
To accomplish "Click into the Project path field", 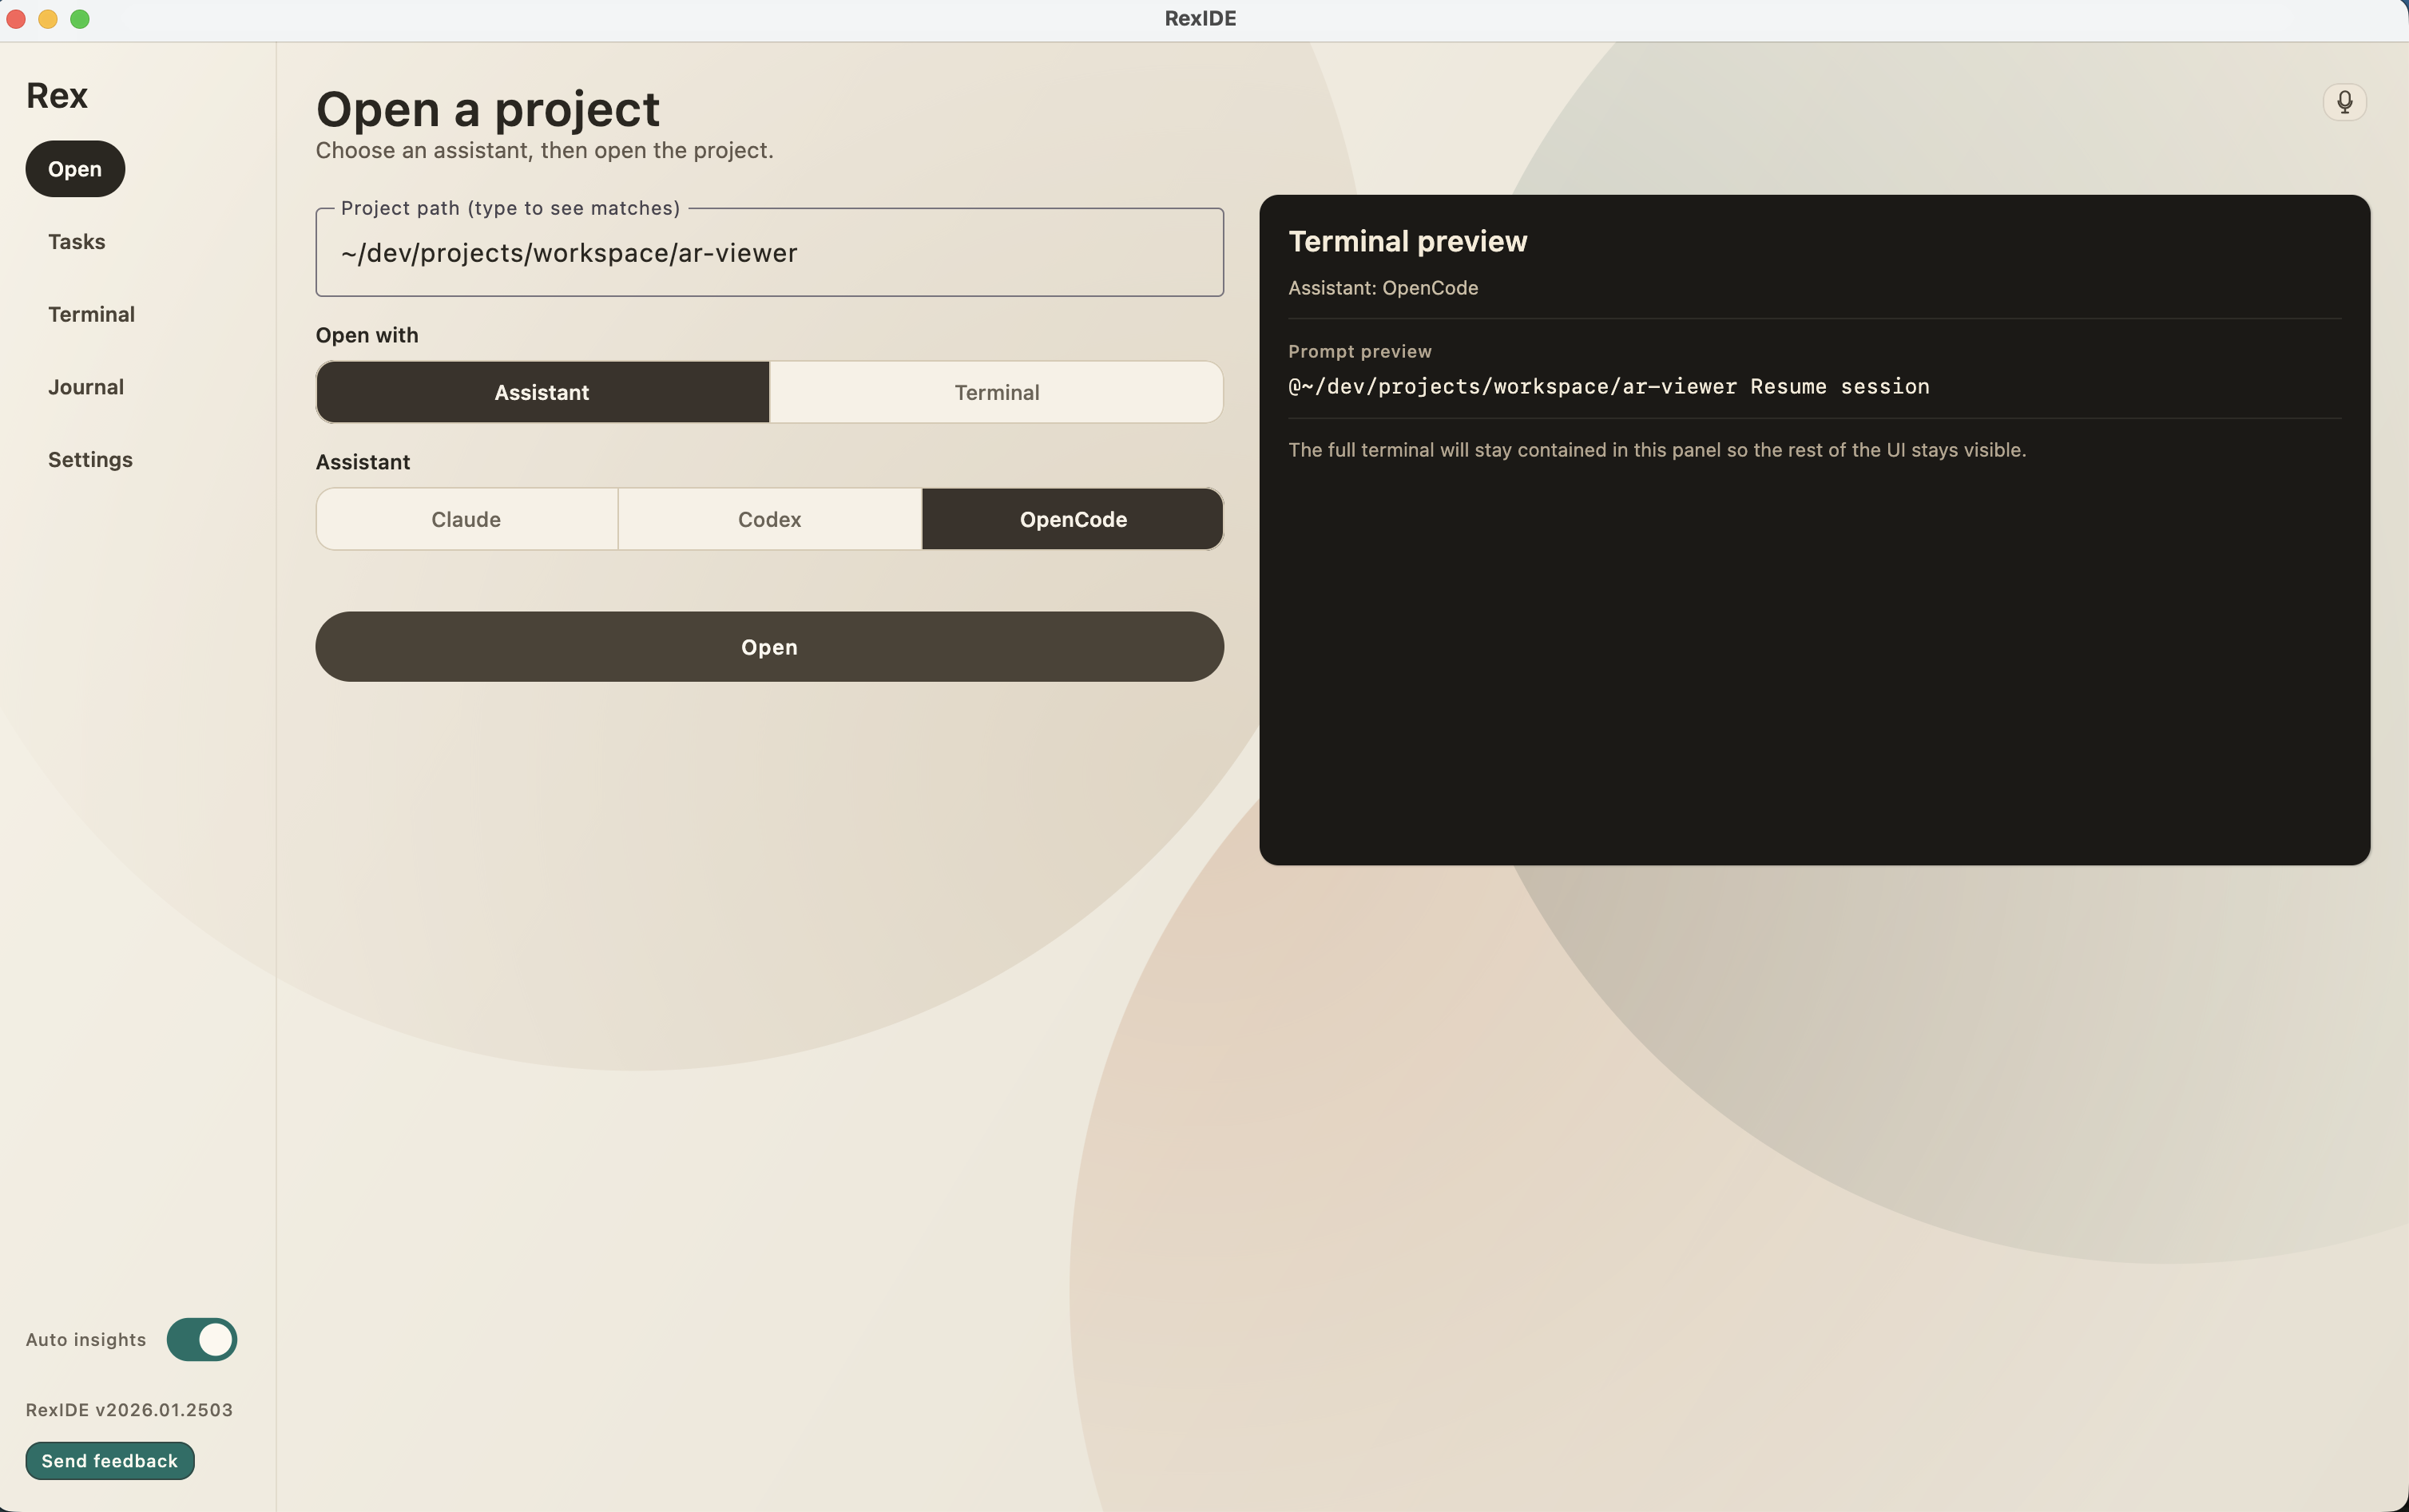I will 768,253.
